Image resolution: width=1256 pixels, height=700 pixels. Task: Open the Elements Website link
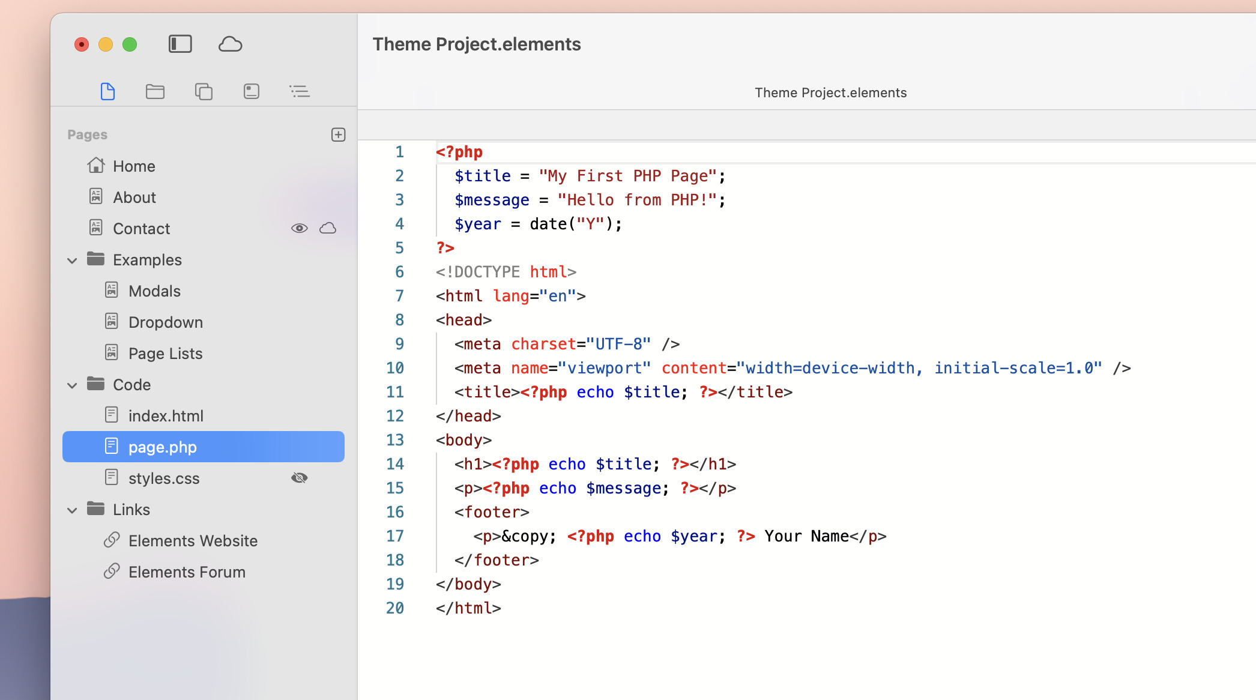click(192, 541)
